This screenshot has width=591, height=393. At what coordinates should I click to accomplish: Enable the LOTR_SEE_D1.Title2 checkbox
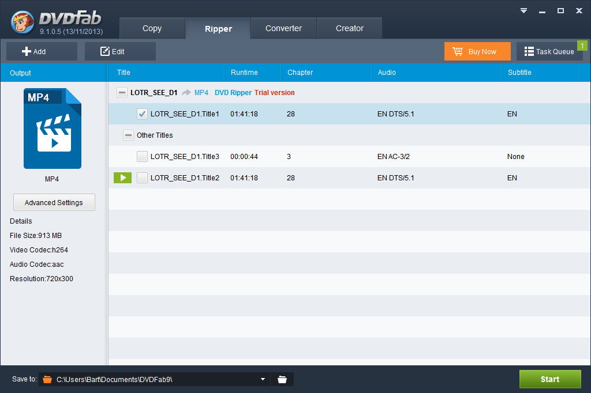pyautogui.click(x=142, y=177)
